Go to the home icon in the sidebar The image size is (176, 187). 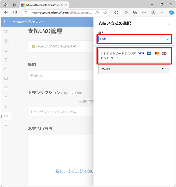point(6,50)
